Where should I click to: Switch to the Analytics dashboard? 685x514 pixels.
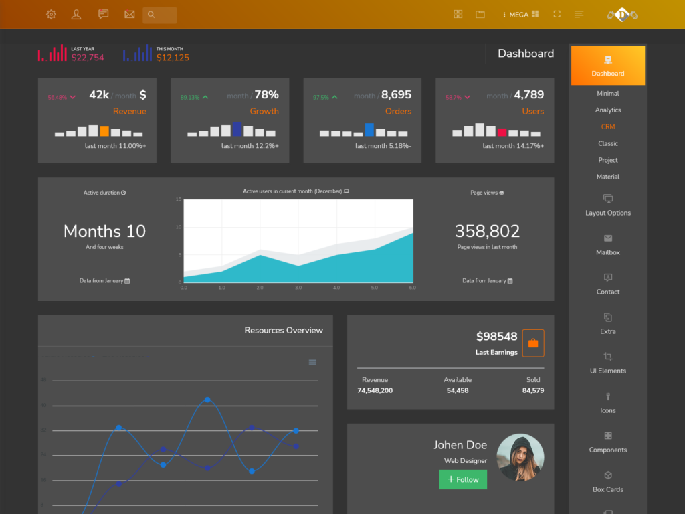607,110
